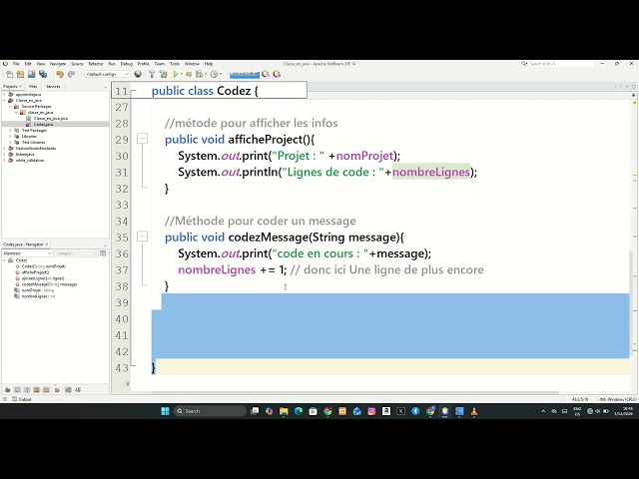Toggle Show Inner Classes navigator filter
Screen dimensions: 639x479
tap(47, 390)
